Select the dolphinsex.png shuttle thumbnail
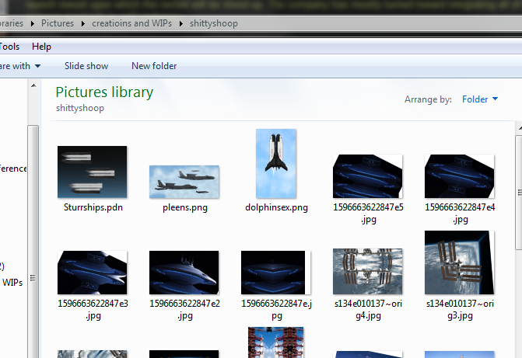This screenshot has width=522, height=358. [276, 164]
